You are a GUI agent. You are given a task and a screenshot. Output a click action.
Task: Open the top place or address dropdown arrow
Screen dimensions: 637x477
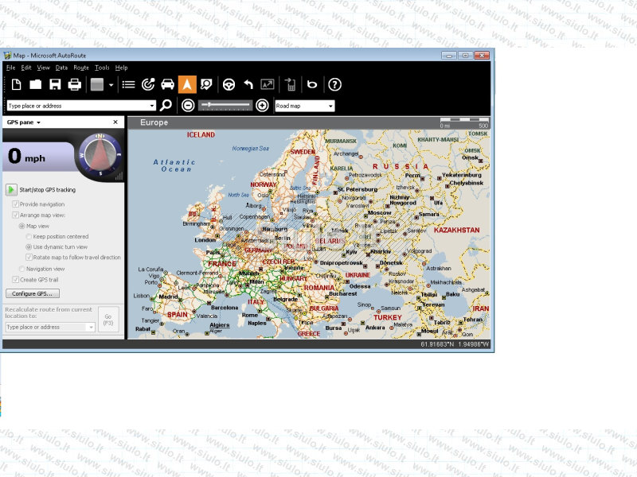click(x=152, y=106)
